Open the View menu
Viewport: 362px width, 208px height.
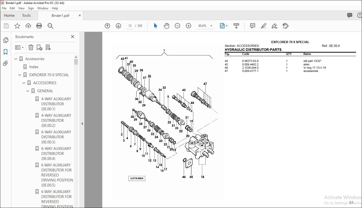(x=22, y=8)
